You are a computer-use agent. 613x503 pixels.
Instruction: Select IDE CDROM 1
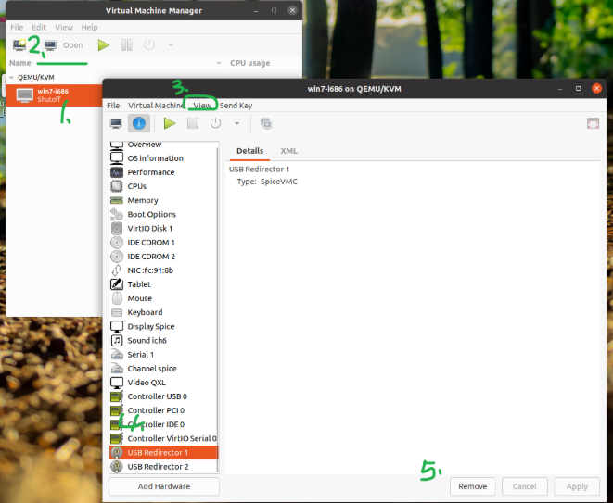click(163, 243)
